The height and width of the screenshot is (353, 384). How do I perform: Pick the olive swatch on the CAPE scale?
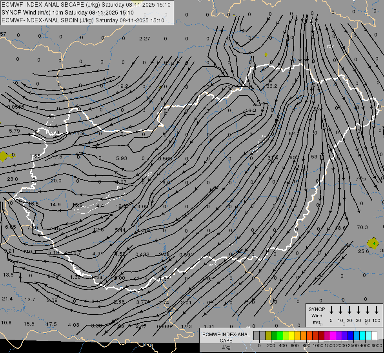268,336
